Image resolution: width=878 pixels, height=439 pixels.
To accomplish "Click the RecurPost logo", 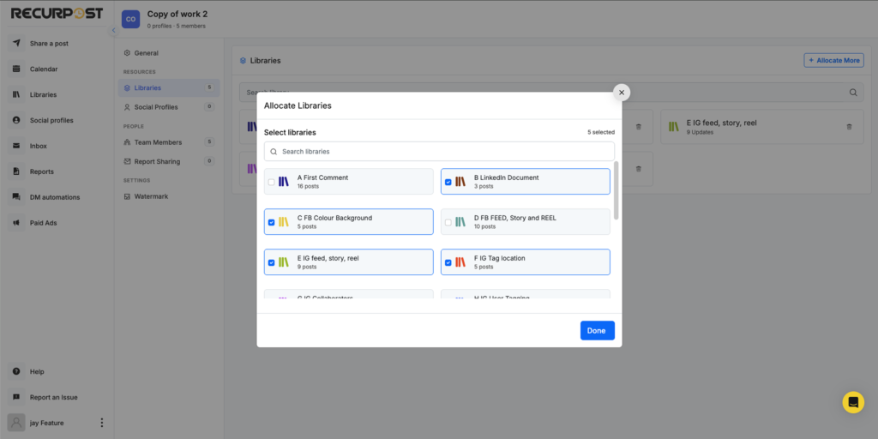I will coord(57,14).
